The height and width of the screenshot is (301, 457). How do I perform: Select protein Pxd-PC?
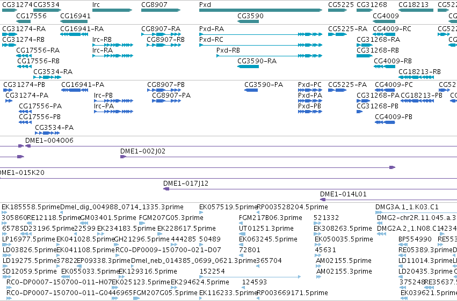click(x=310, y=90)
